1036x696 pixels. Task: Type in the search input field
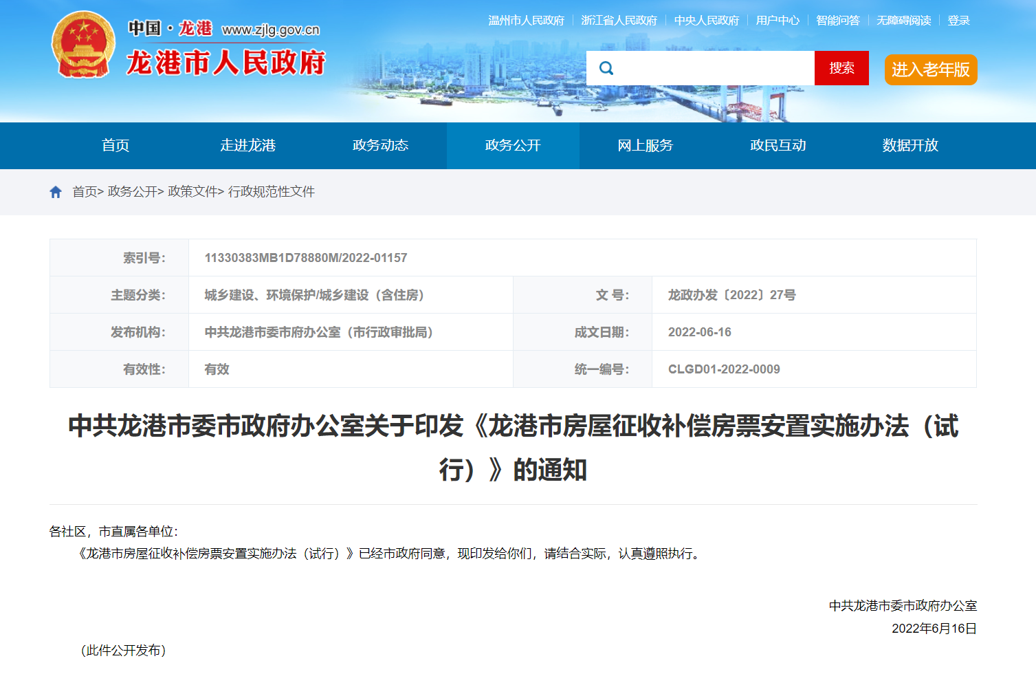tap(714, 68)
